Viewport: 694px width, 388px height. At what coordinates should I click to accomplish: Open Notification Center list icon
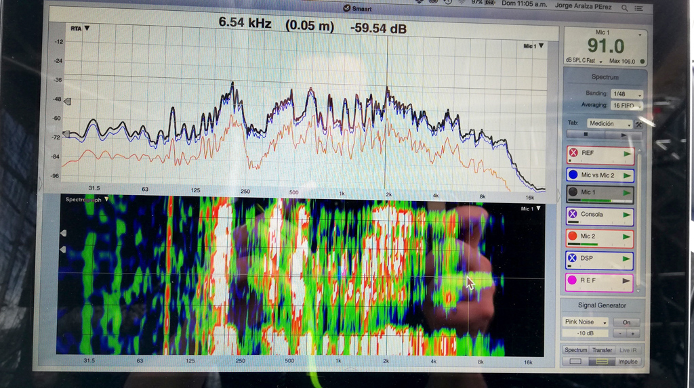(x=638, y=8)
